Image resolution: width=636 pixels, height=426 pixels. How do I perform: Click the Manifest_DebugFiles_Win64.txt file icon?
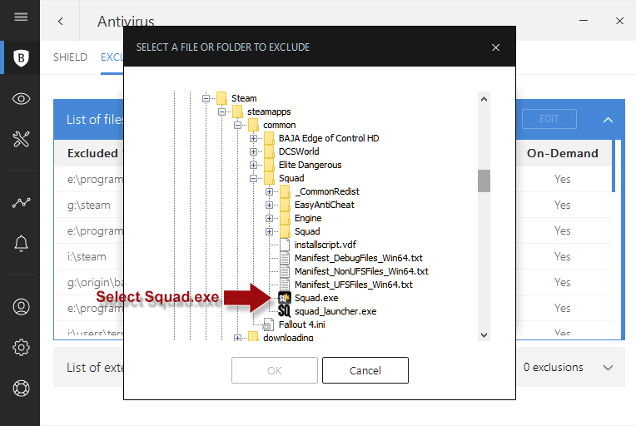(285, 258)
